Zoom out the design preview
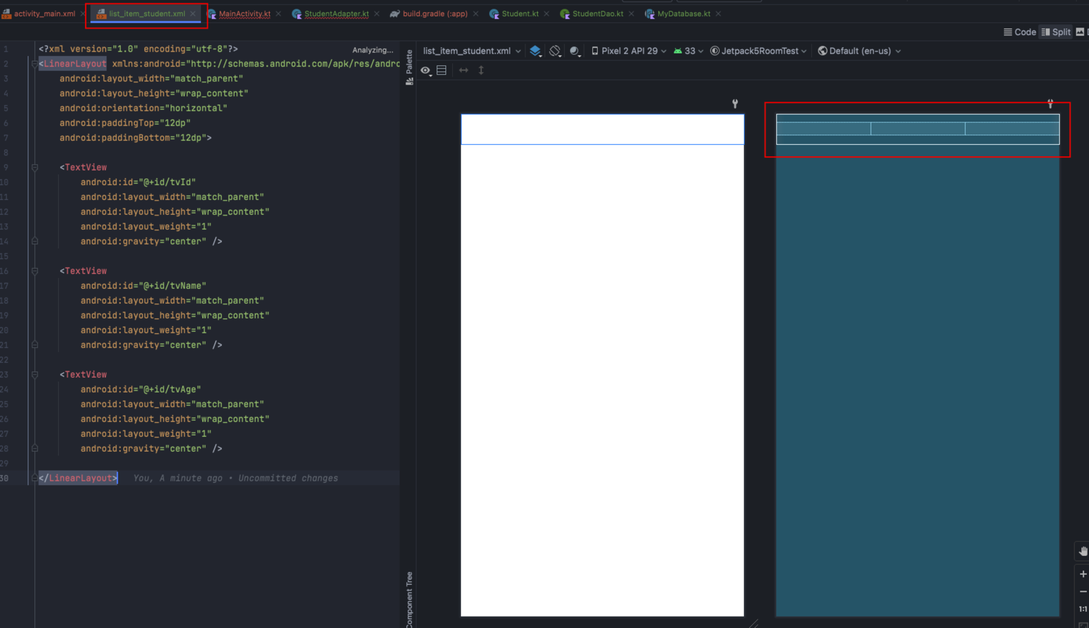This screenshot has height=628, width=1089. (1083, 592)
